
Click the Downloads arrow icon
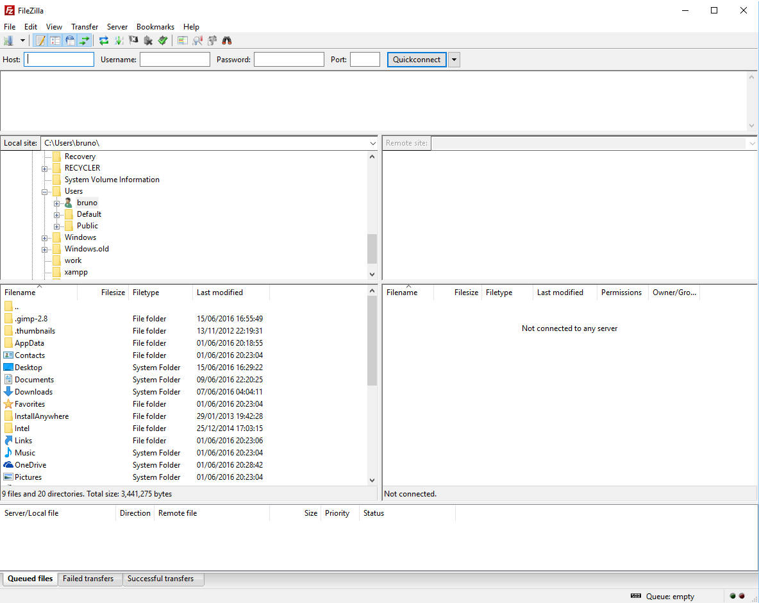tap(8, 391)
